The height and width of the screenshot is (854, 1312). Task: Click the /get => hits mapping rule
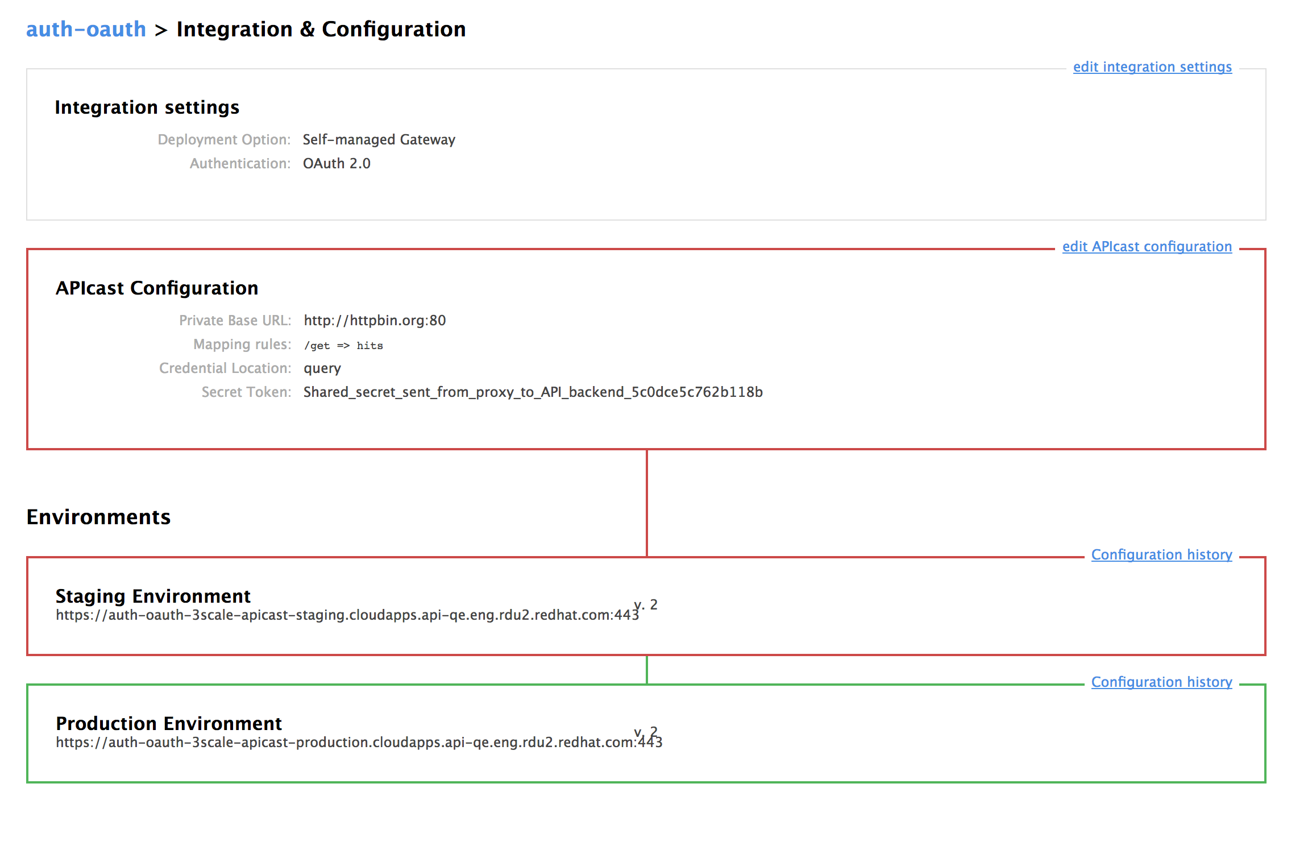click(x=343, y=346)
